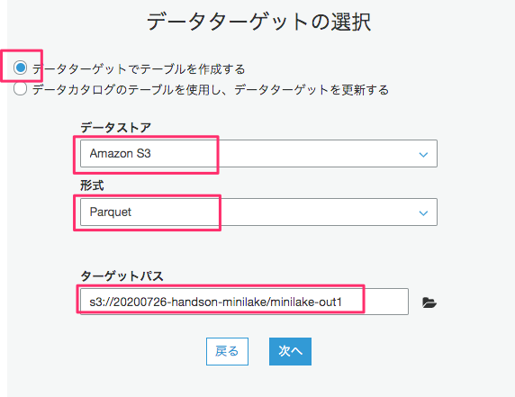Select radio button for データカタログのテーブルを使用し
515x397 pixels.
pos(21,88)
